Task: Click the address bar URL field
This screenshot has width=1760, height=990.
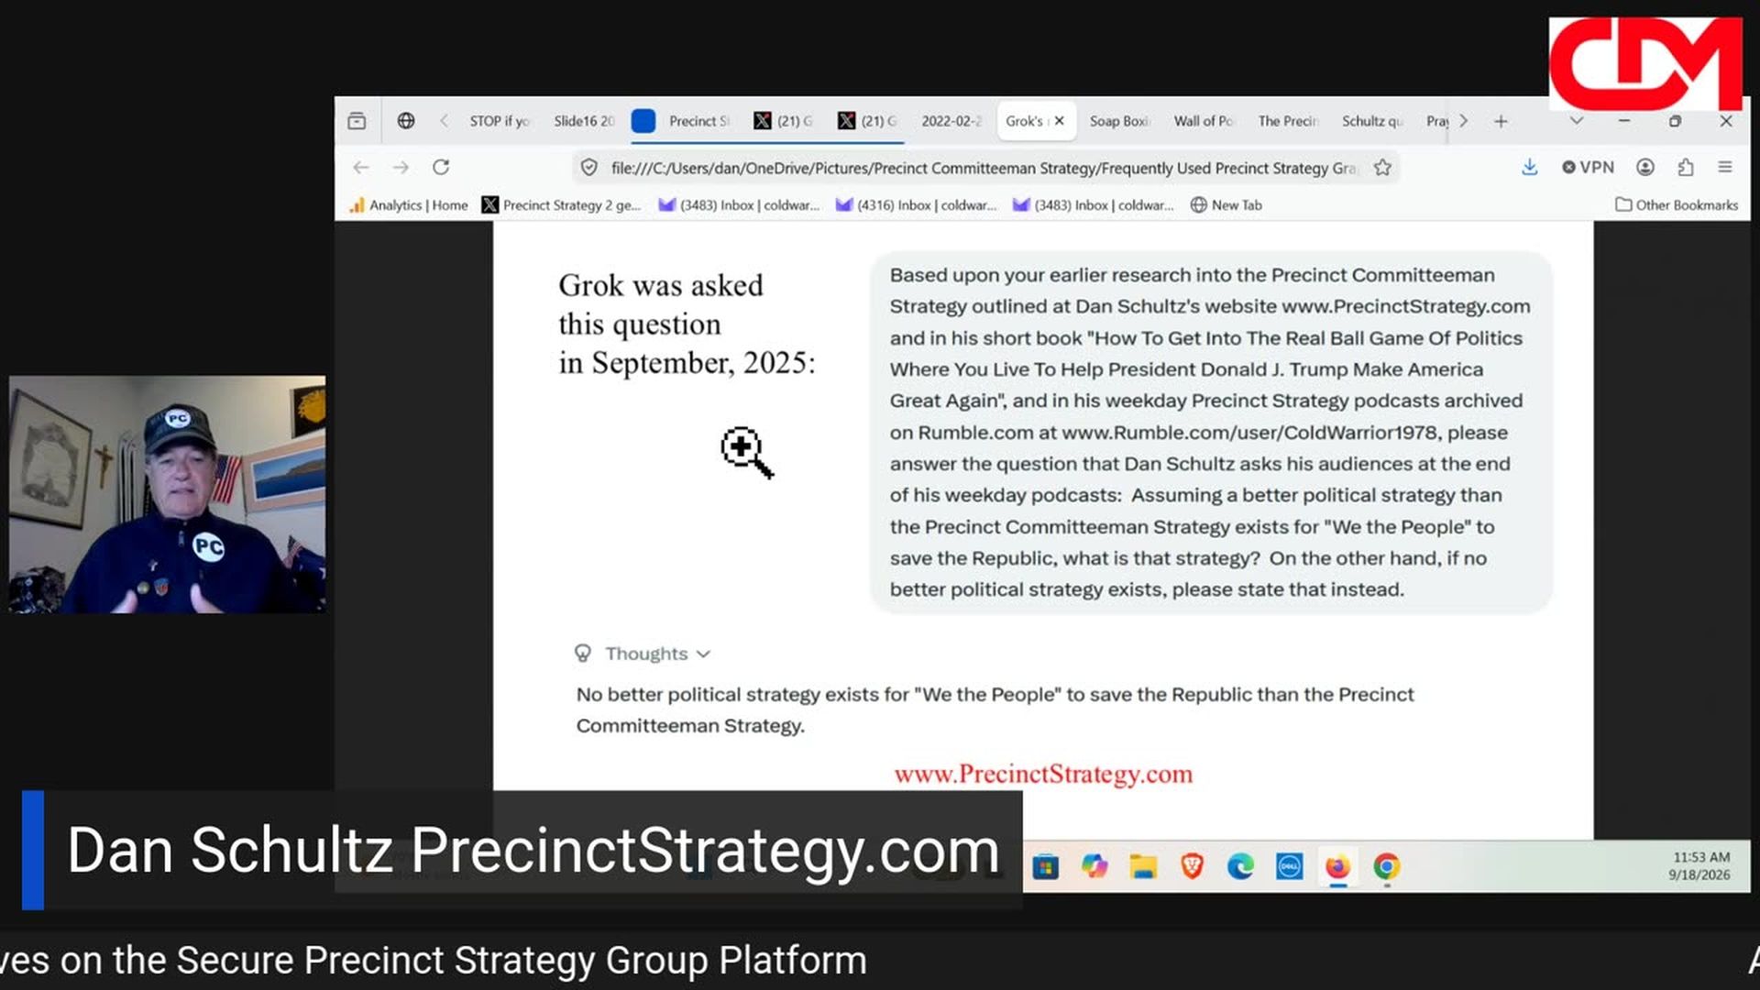Action: 984,168
